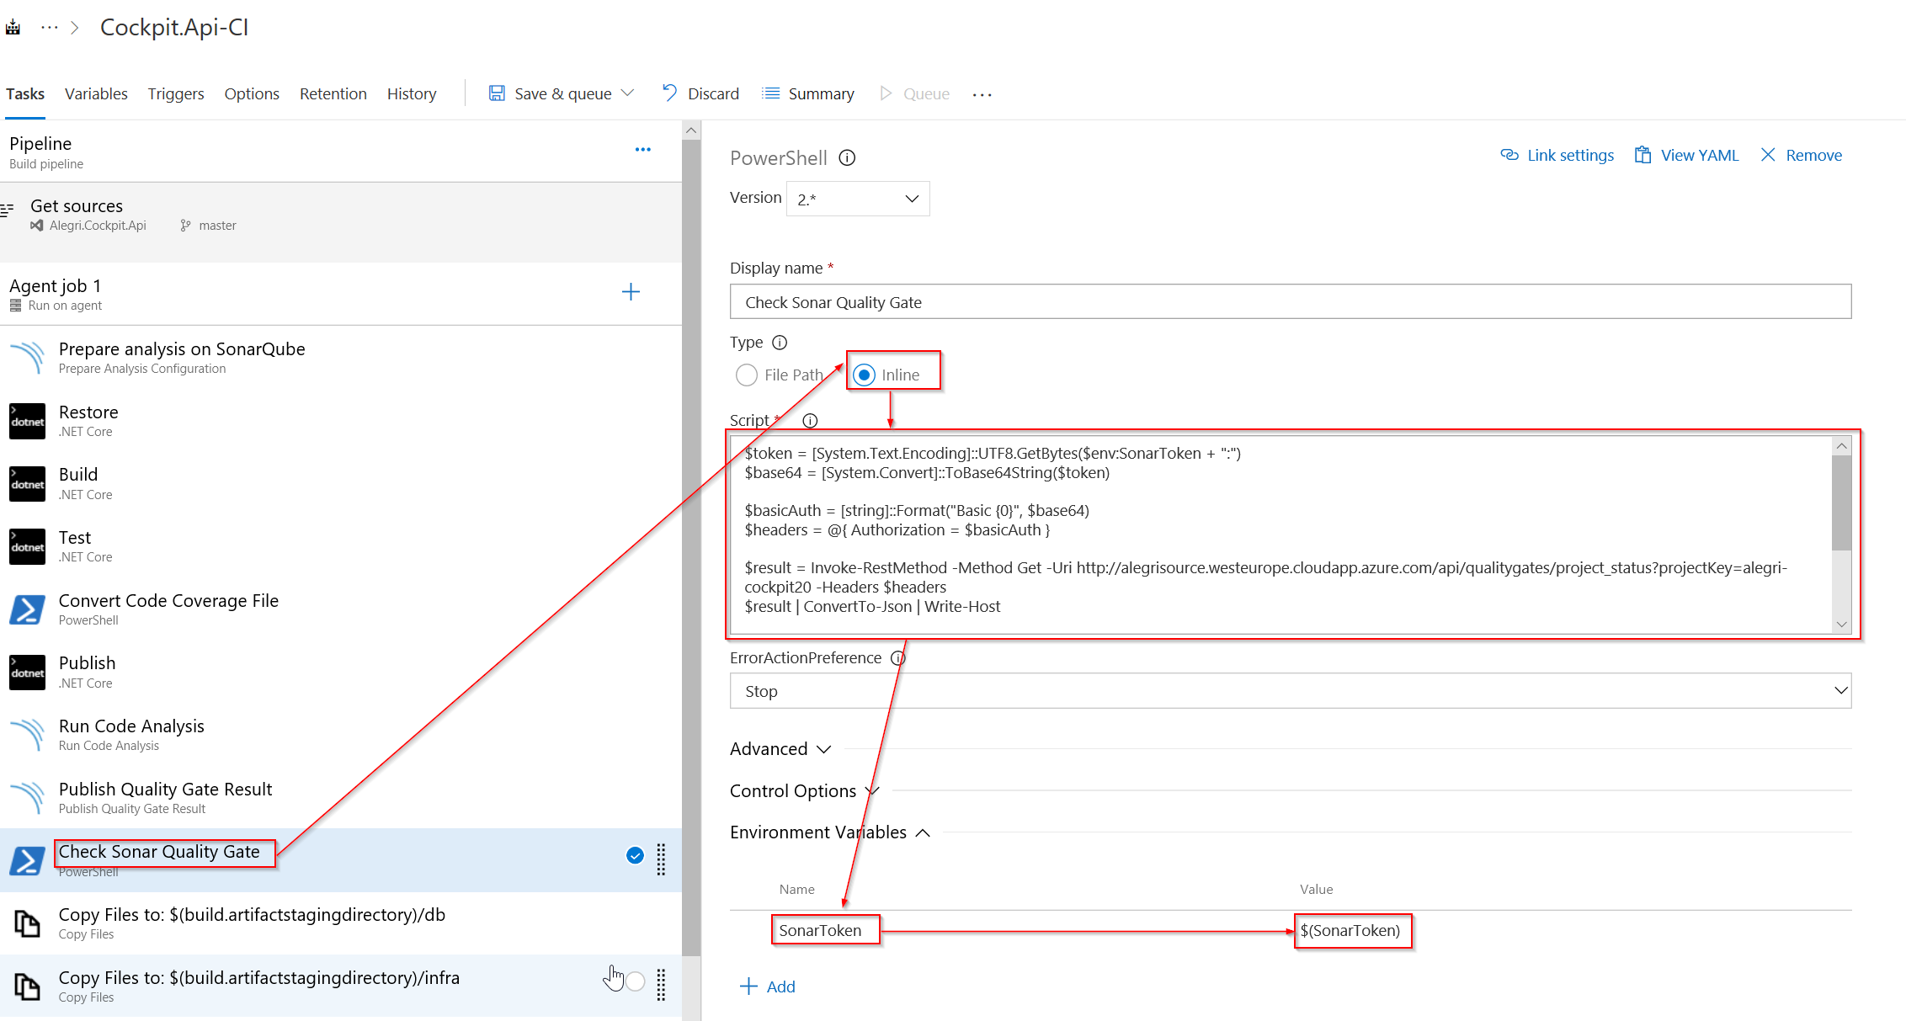
Task: Expand the Advanced section
Action: (780, 749)
